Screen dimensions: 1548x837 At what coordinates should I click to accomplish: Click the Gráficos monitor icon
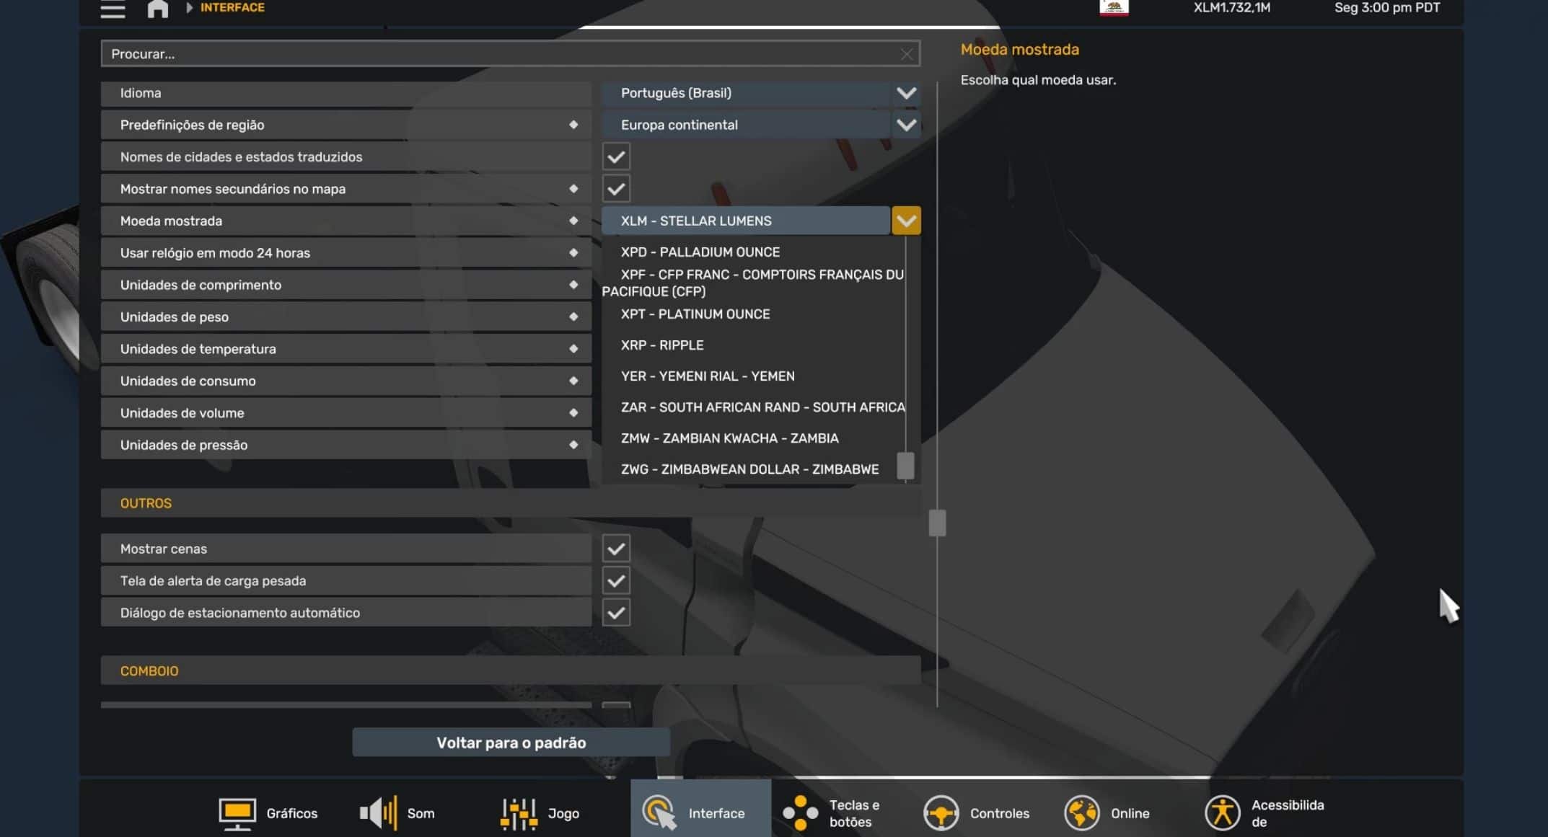[237, 813]
